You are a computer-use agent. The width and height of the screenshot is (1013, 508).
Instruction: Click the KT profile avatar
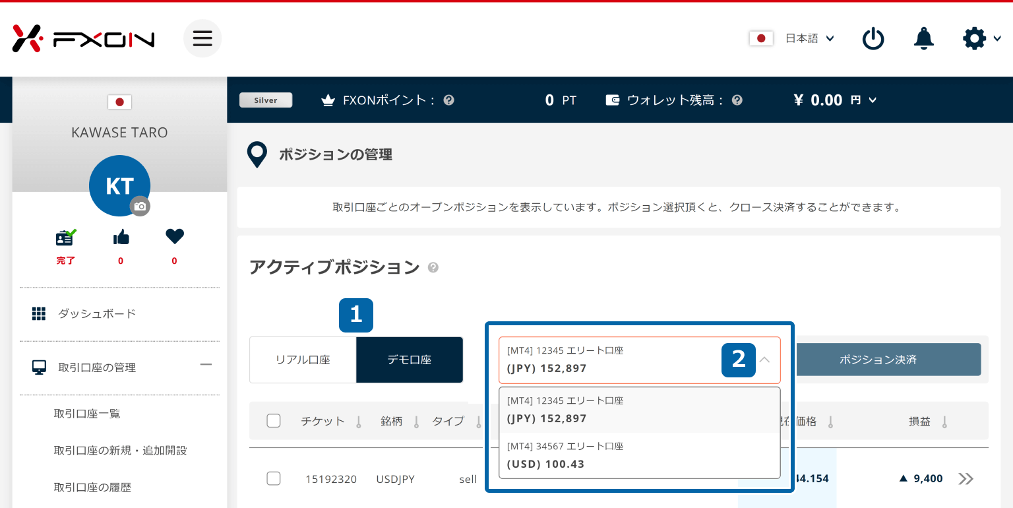pos(119,185)
